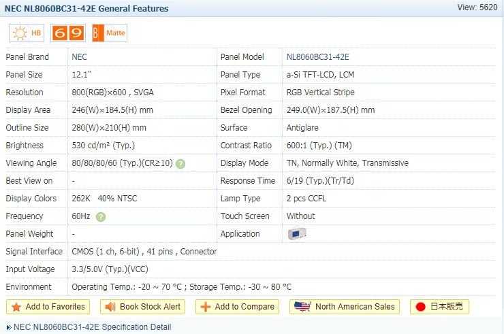Click the Add to Compare label

pos(245,307)
